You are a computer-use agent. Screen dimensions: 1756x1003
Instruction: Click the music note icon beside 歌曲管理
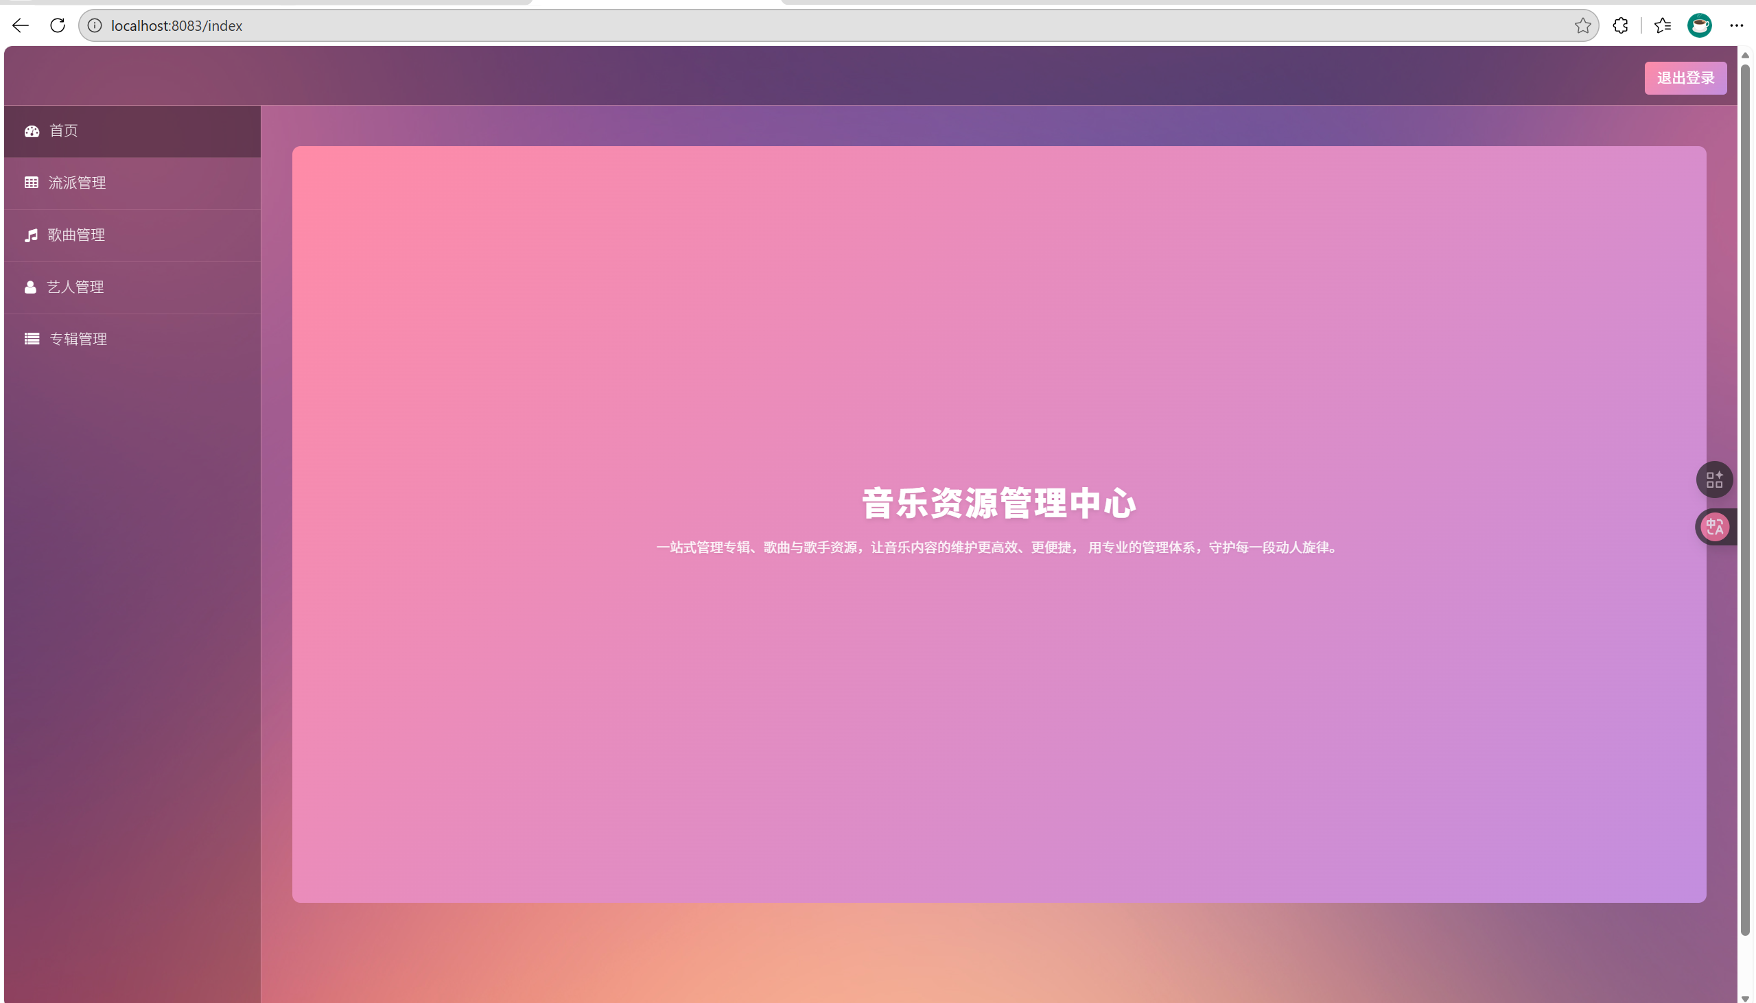tap(31, 235)
